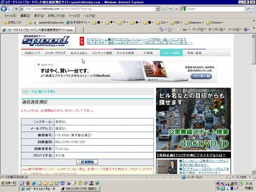
Task: Launch Firefox from the quick launch bar
Action: click(x=28, y=183)
